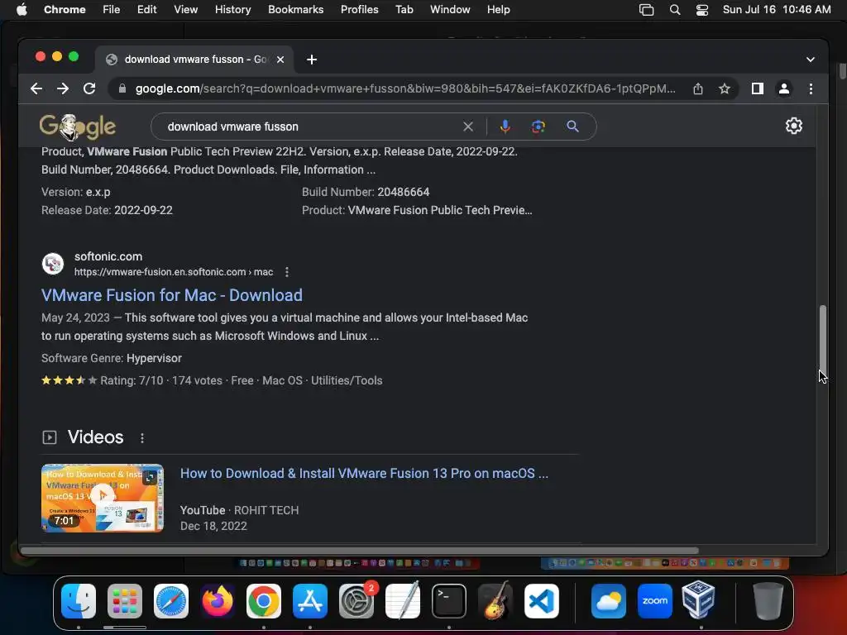Bookmark this page with the star icon
Screen dimensions: 847x635
click(725, 88)
